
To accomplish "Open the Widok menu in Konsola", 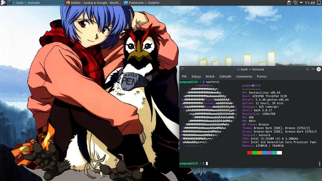I will [x=210, y=76].
